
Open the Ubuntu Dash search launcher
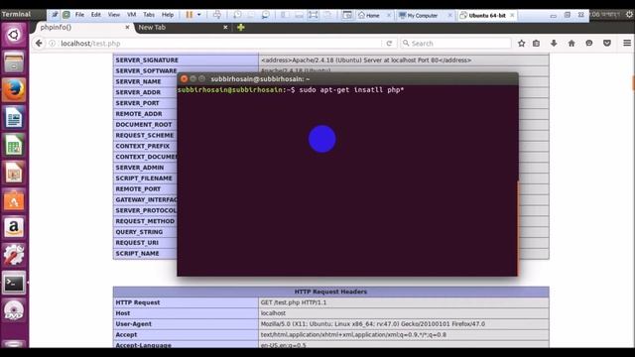[x=14, y=35]
